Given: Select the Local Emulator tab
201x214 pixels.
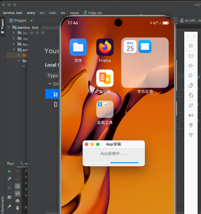Looking at the screenshot, I should [x=52, y=65].
